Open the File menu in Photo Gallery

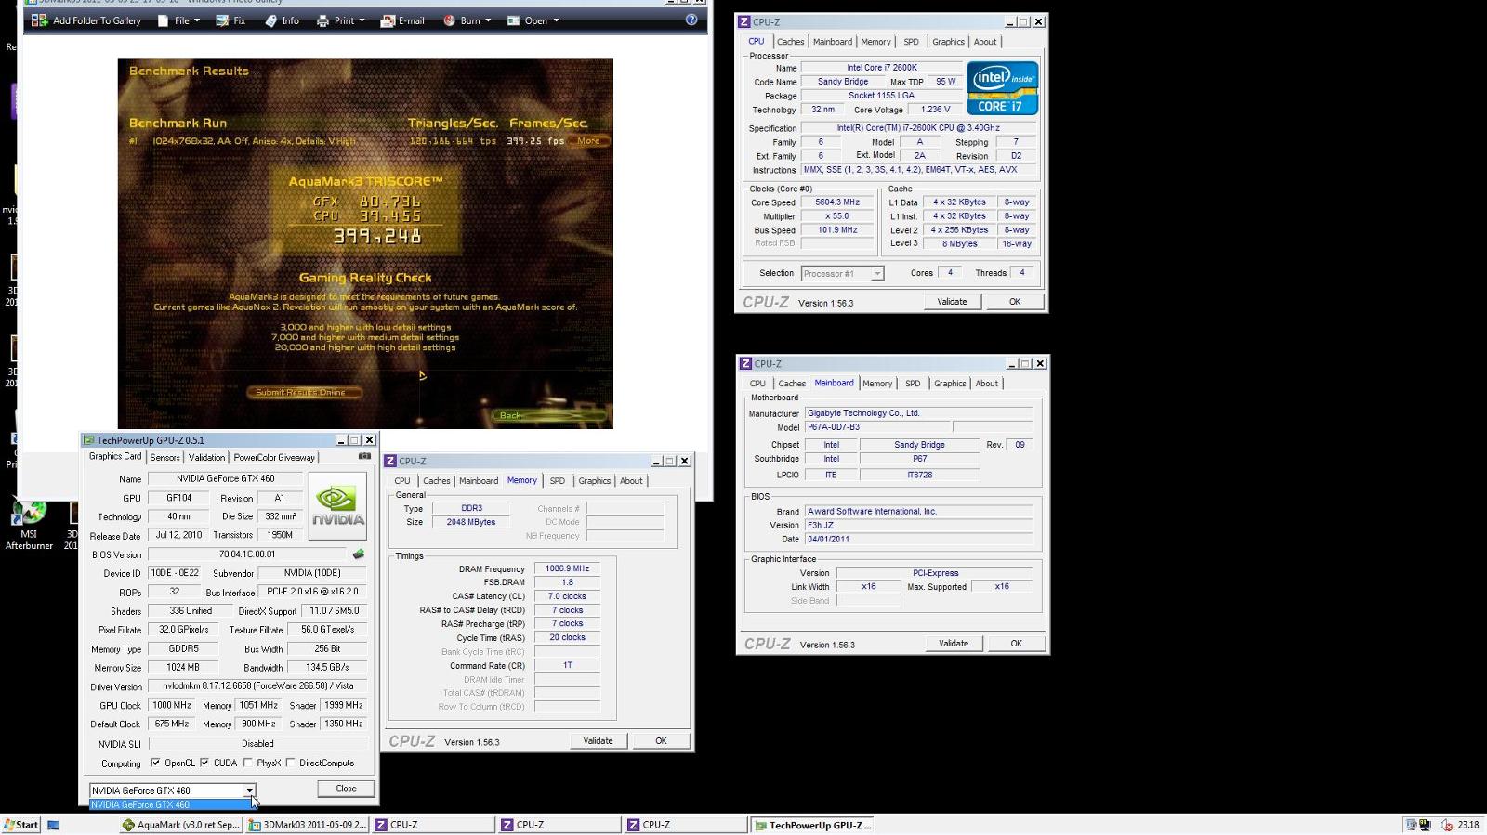(x=179, y=20)
